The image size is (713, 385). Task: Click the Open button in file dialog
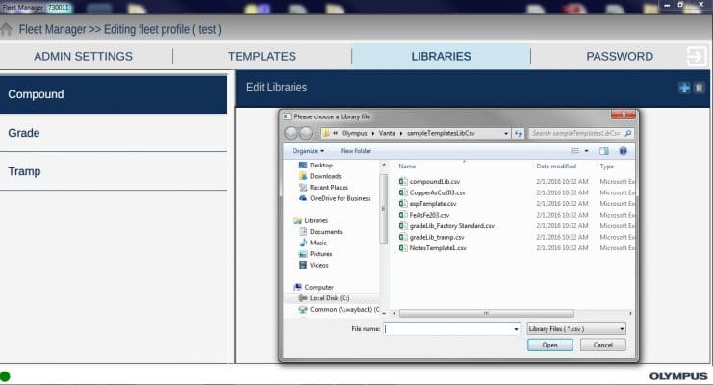click(x=549, y=345)
